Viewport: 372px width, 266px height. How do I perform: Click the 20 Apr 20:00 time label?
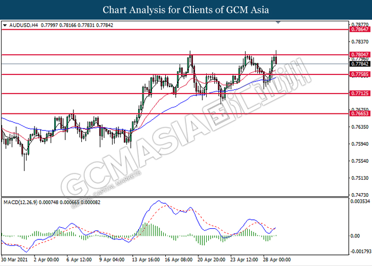point(211,260)
